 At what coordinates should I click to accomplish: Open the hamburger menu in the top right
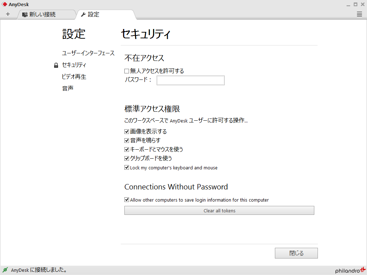point(359,14)
